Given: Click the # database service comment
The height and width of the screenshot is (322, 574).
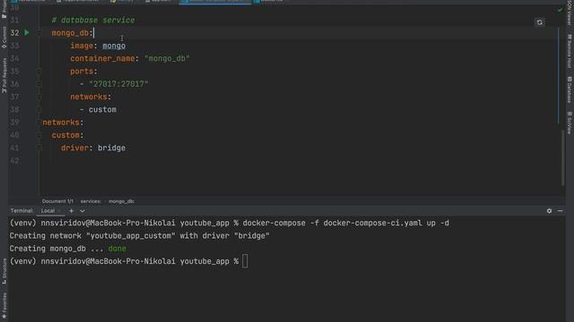Looking at the screenshot, I should (93, 20).
